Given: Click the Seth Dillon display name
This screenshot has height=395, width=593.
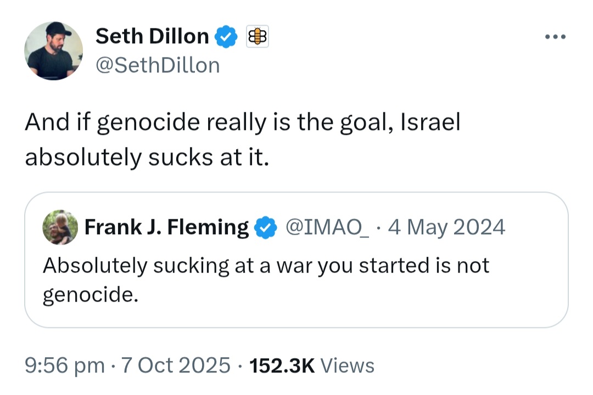Looking at the screenshot, I should click(x=152, y=36).
